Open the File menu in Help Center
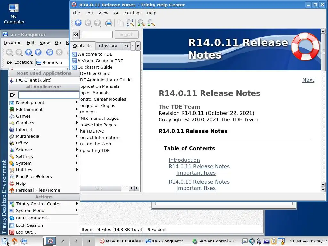The height and width of the screenshot is (246, 328). pyautogui.click(x=76, y=13)
